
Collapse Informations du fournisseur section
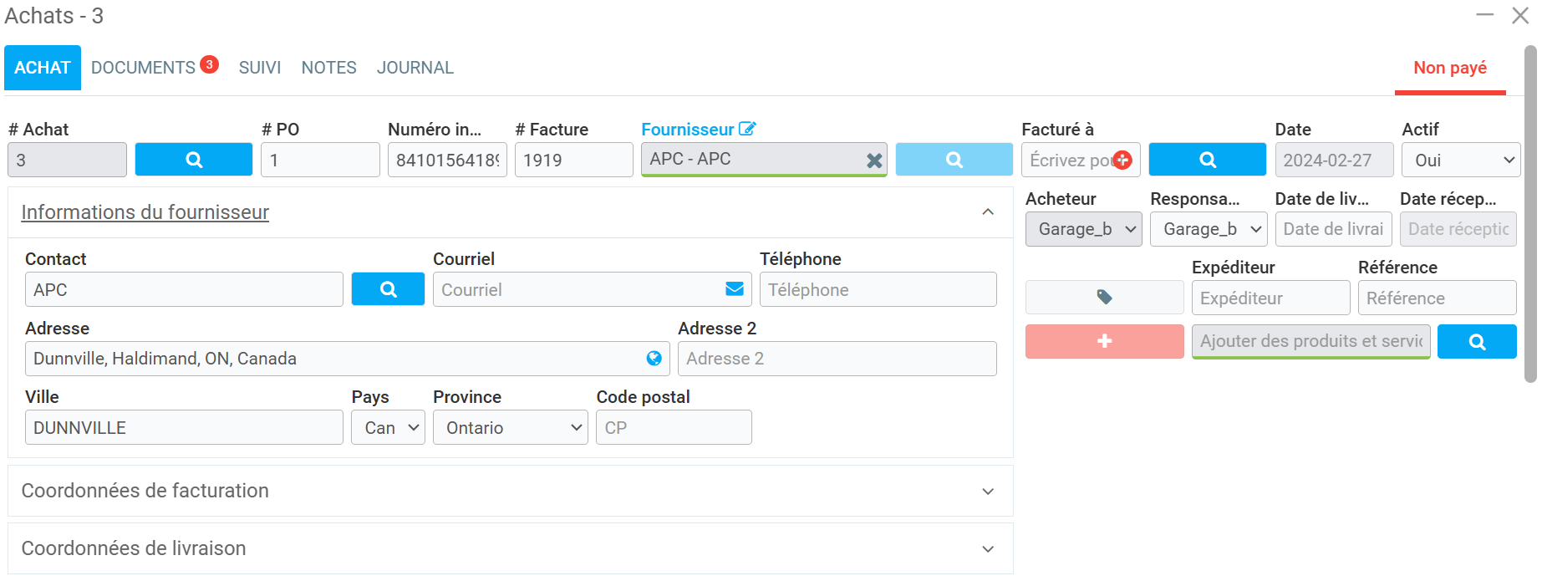pos(988,212)
